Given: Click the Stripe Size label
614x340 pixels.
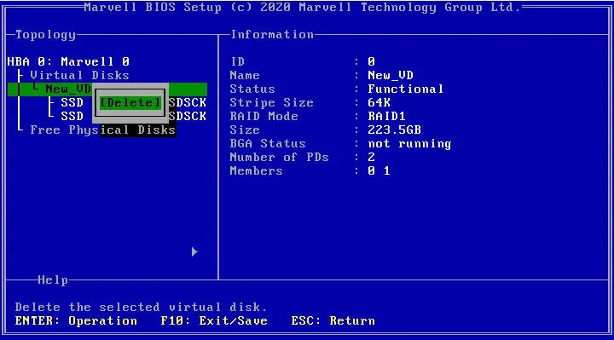Looking at the screenshot, I should pos(271,102).
